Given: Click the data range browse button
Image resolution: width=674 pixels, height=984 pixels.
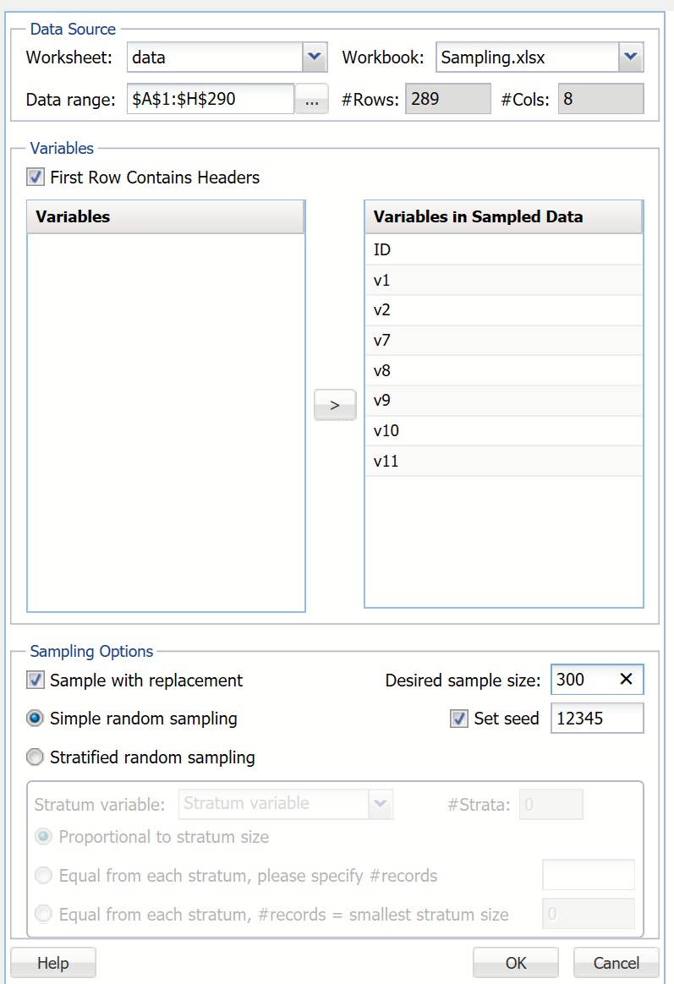Looking at the screenshot, I should (311, 100).
